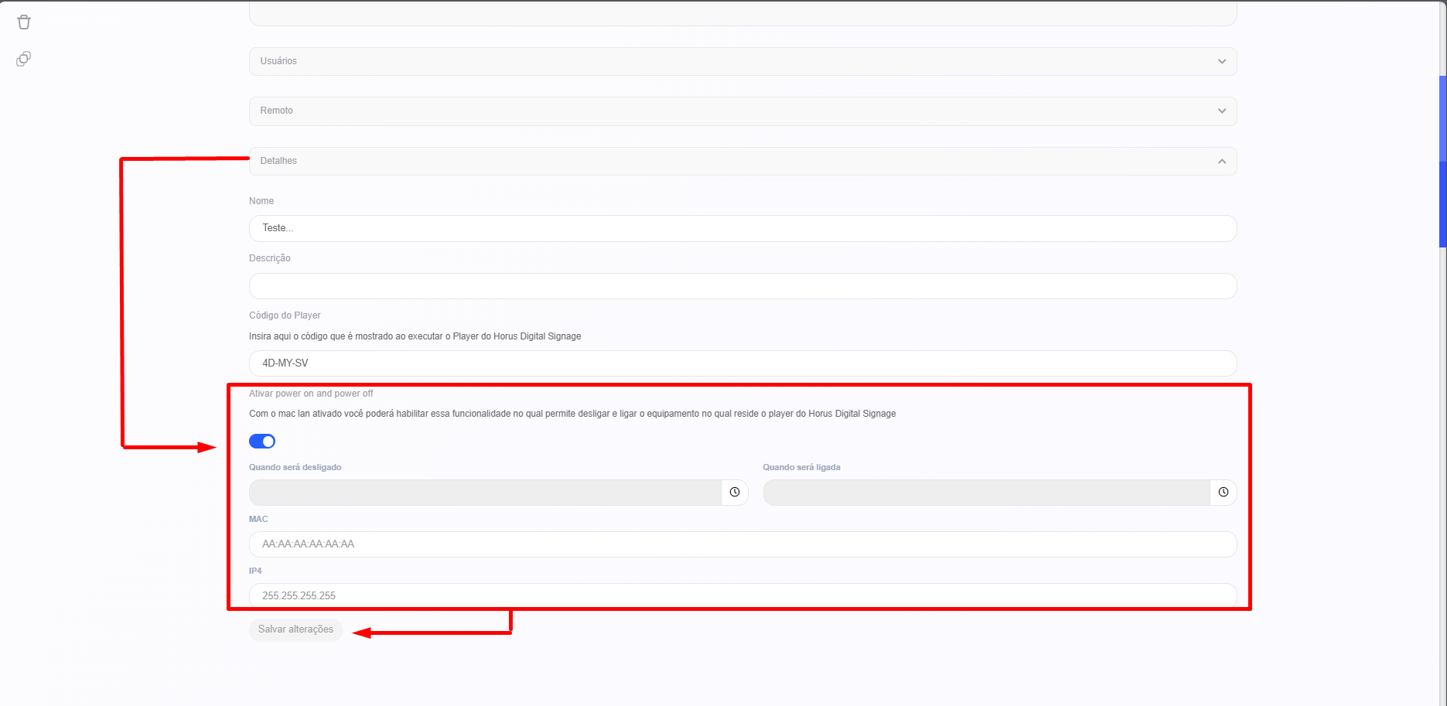Open the clock picker for shutdown time
This screenshot has width=1447, height=706.
[x=735, y=493]
